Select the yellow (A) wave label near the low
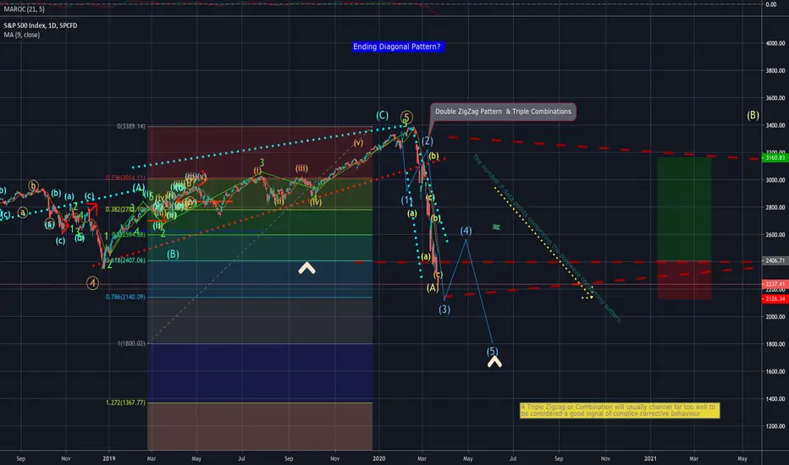The height and width of the screenshot is (465, 789). coord(433,287)
